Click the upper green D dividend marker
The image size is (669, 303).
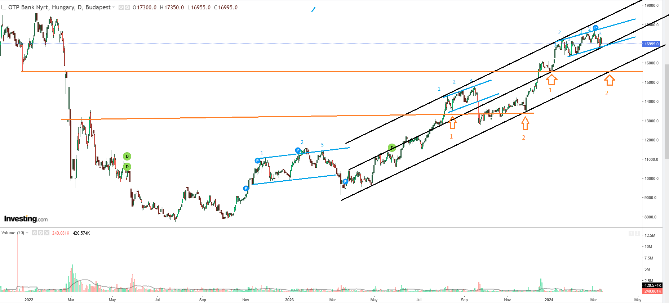127,156
